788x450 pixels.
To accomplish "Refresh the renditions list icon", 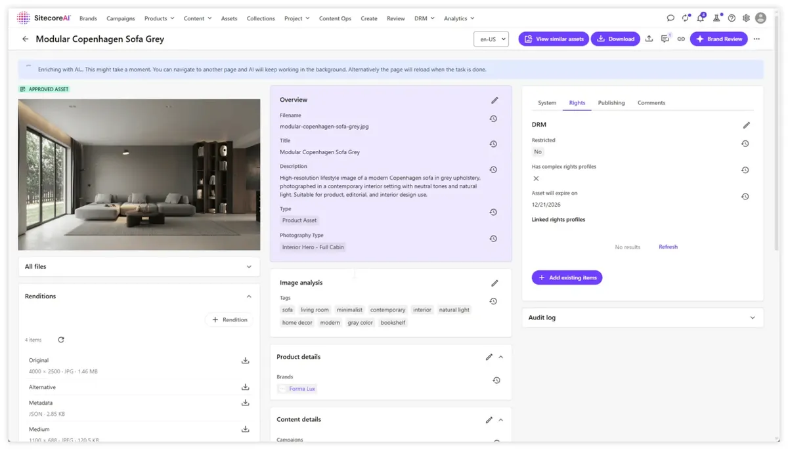I will 61,340.
